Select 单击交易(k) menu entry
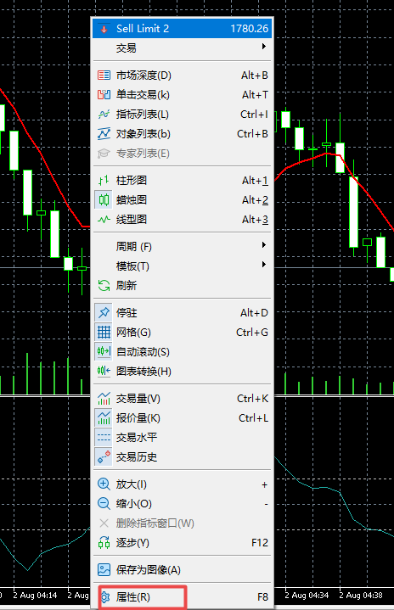The width and height of the screenshot is (394, 610). point(183,94)
